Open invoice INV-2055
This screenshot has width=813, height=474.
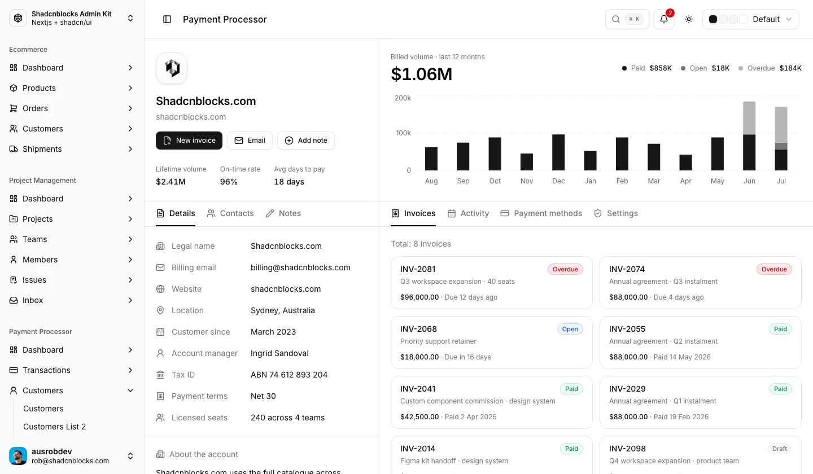point(701,343)
